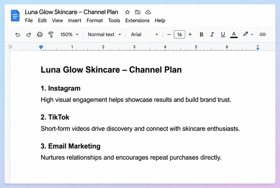280x188 pixels.
Task: Open the Edit menu
Action: click(x=42, y=20)
